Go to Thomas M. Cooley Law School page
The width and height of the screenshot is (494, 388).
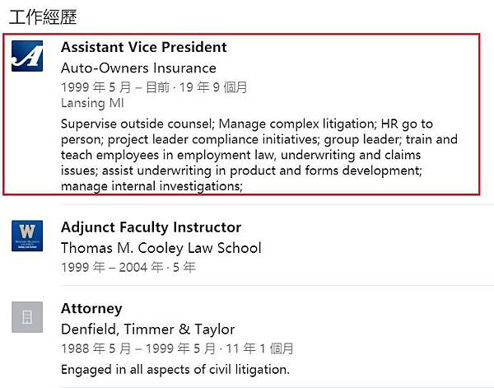[x=161, y=248]
